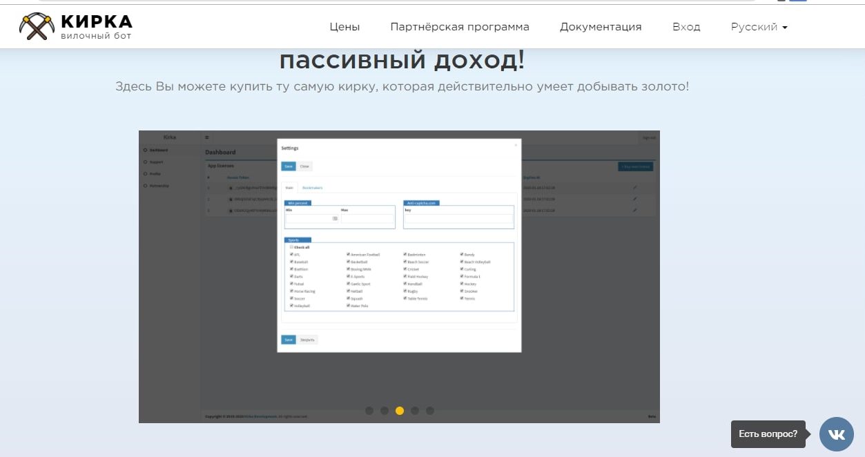Go to Документация
The width and height of the screenshot is (865, 457).
coord(601,27)
